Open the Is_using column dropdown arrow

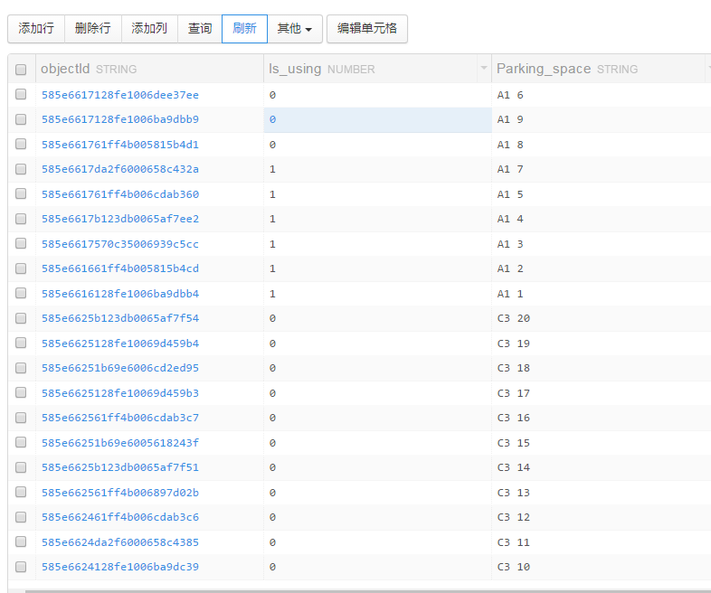484,69
